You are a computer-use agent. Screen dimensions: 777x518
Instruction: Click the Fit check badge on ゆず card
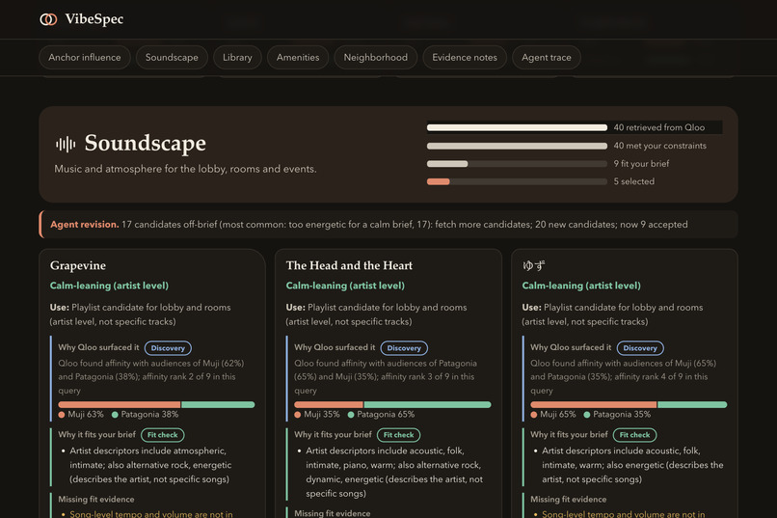click(x=634, y=435)
